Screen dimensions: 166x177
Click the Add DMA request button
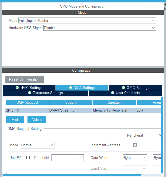15,120
